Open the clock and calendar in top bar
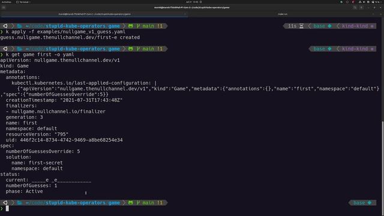 coord(192,2)
